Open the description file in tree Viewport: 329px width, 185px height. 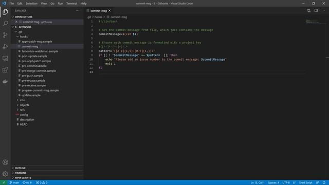[x=27, y=120]
